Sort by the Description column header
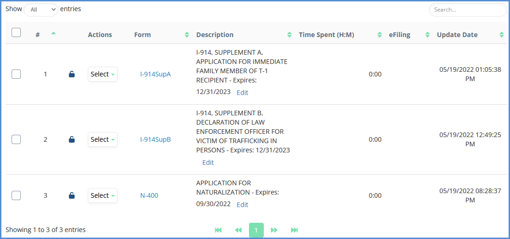Image resolution: width=510 pixels, height=239 pixels. coord(215,35)
